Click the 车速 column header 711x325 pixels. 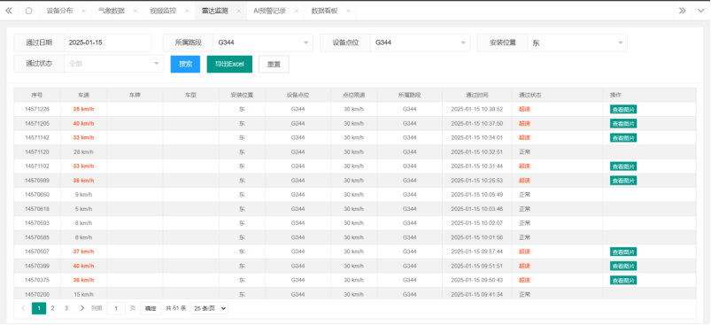tap(83, 95)
